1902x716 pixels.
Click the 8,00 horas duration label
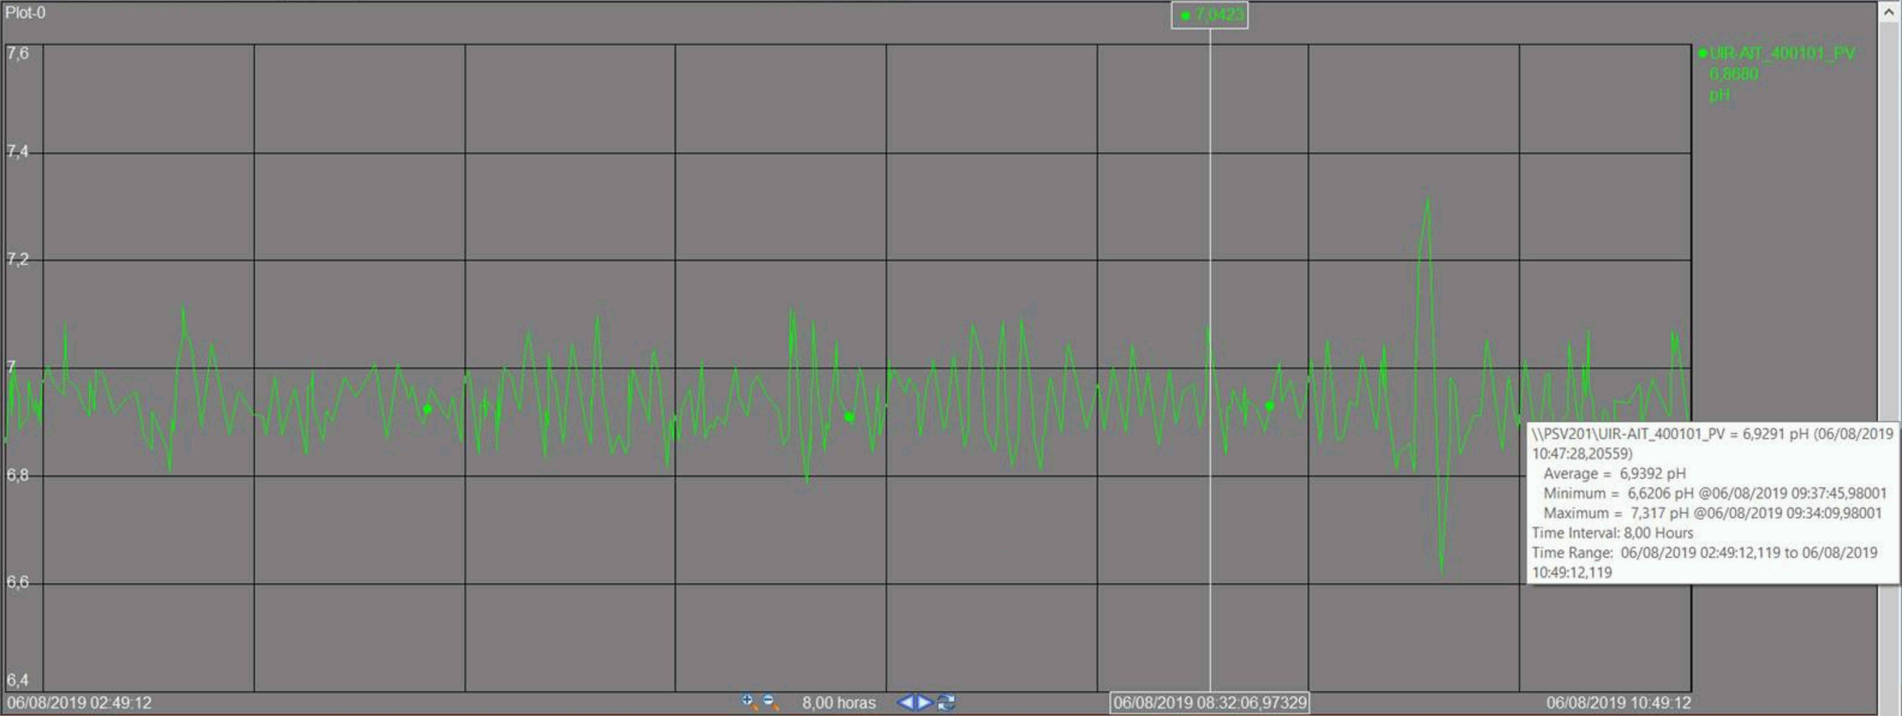839,703
